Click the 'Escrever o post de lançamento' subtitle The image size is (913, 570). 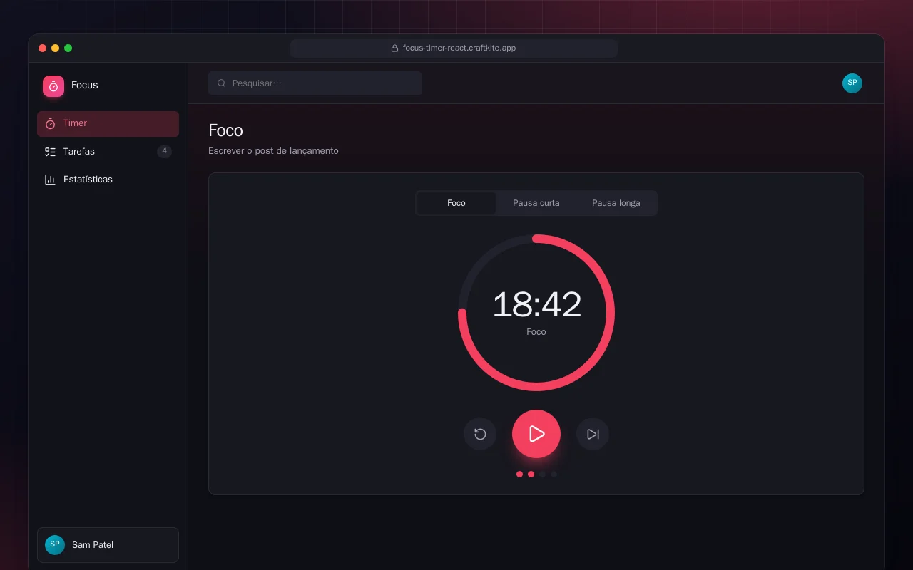pos(273,151)
